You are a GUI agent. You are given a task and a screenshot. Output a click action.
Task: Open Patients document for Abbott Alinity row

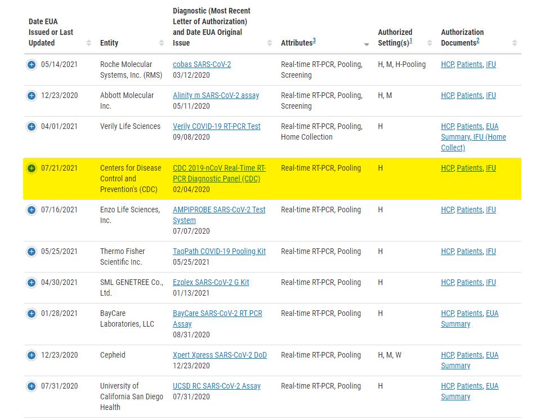(x=470, y=95)
